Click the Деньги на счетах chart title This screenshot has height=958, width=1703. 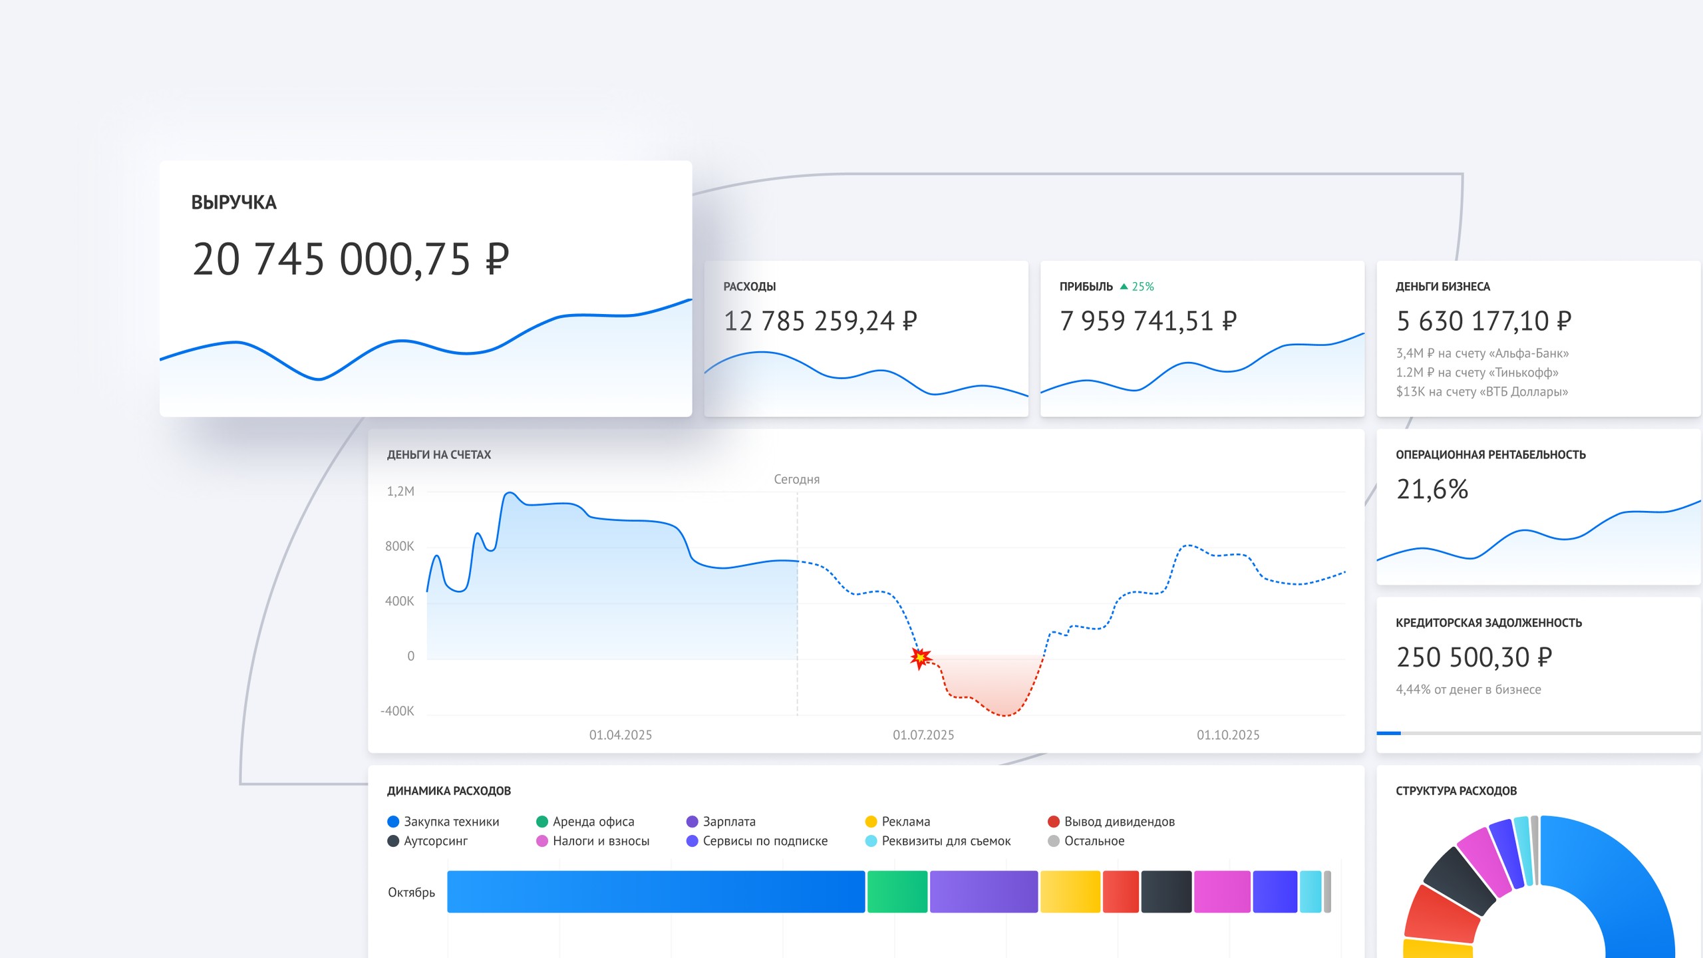pos(439,455)
